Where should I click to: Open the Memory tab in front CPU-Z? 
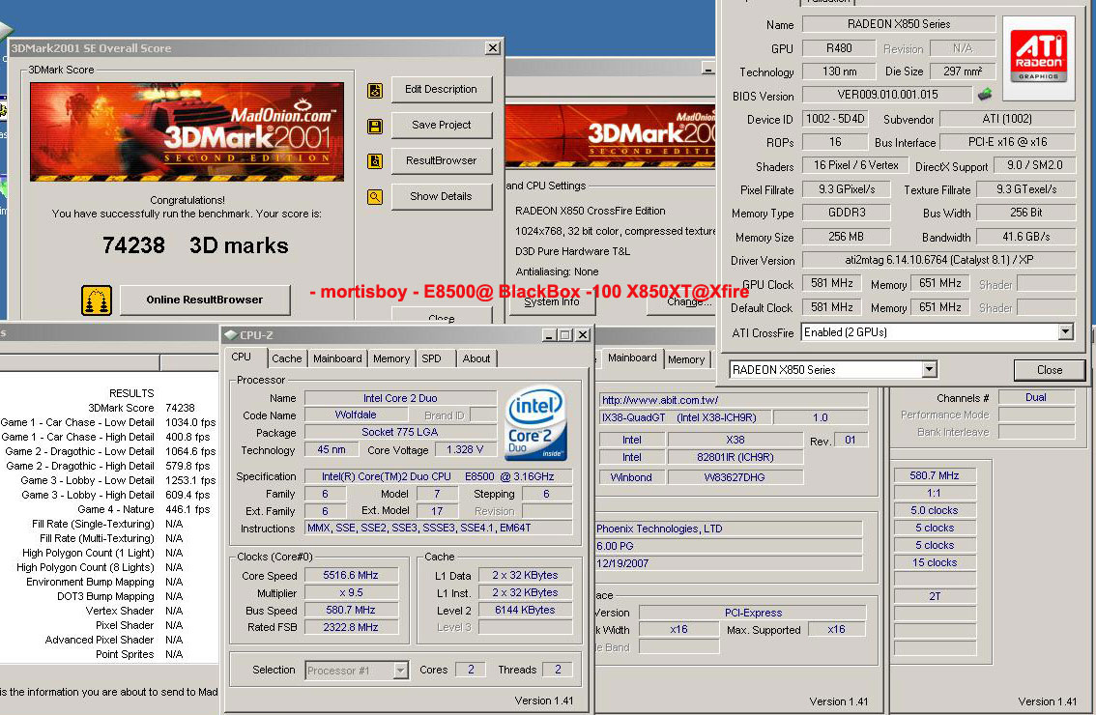click(391, 358)
